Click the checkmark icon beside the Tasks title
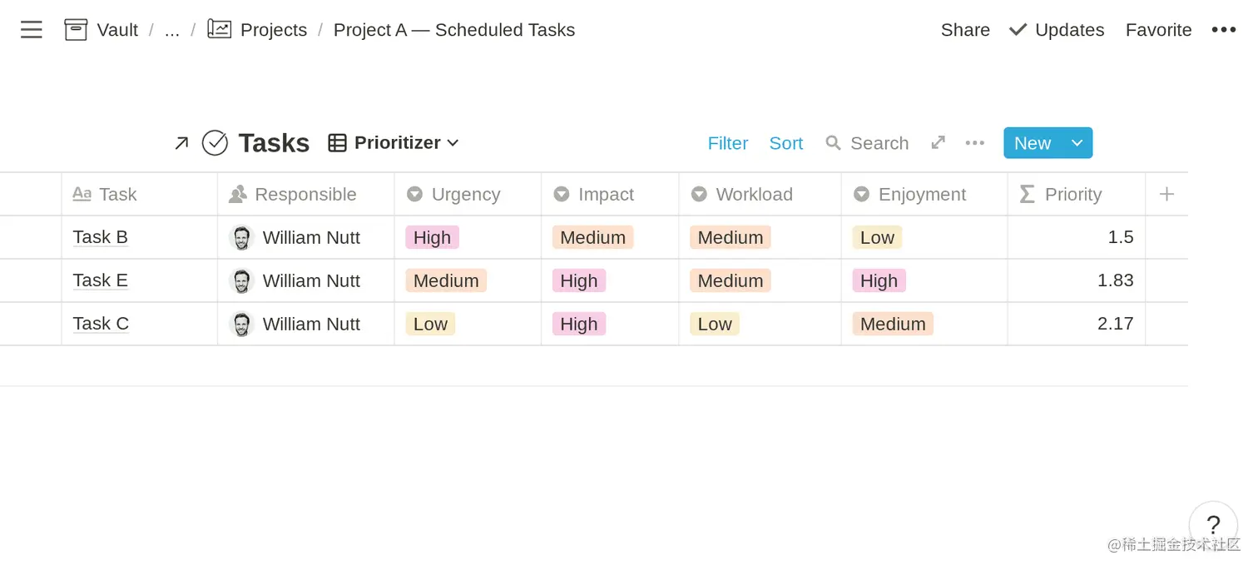The height and width of the screenshot is (570, 1258). [215, 142]
